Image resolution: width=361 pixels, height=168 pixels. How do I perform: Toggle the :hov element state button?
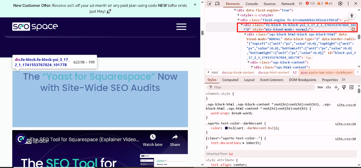tap(320, 87)
